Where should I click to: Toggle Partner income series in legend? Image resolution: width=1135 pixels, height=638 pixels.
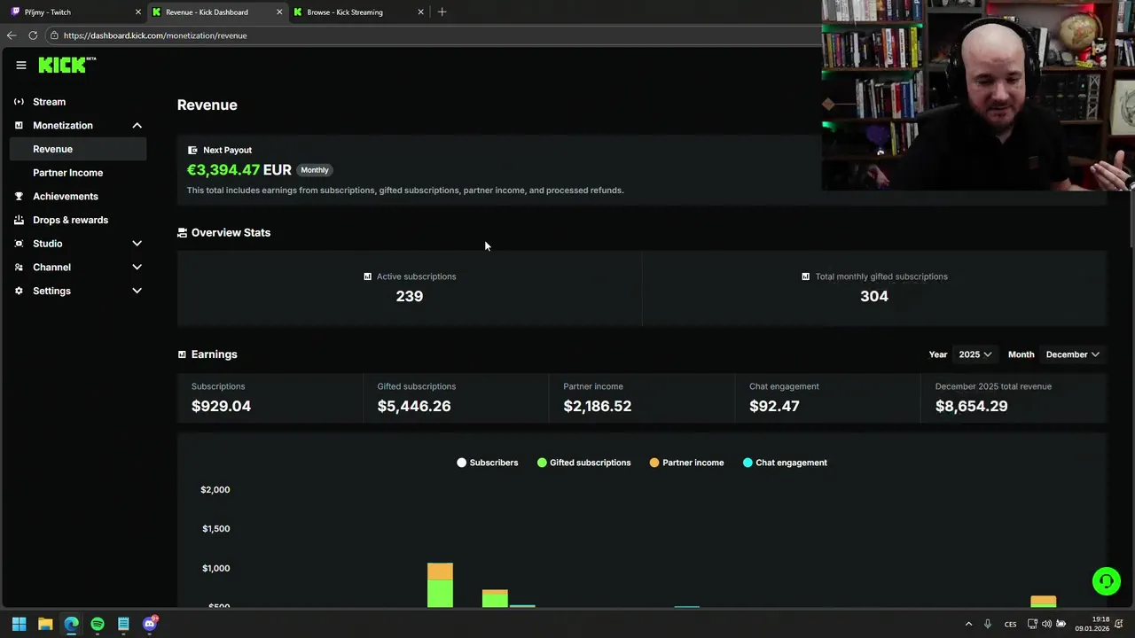coord(686,463)
